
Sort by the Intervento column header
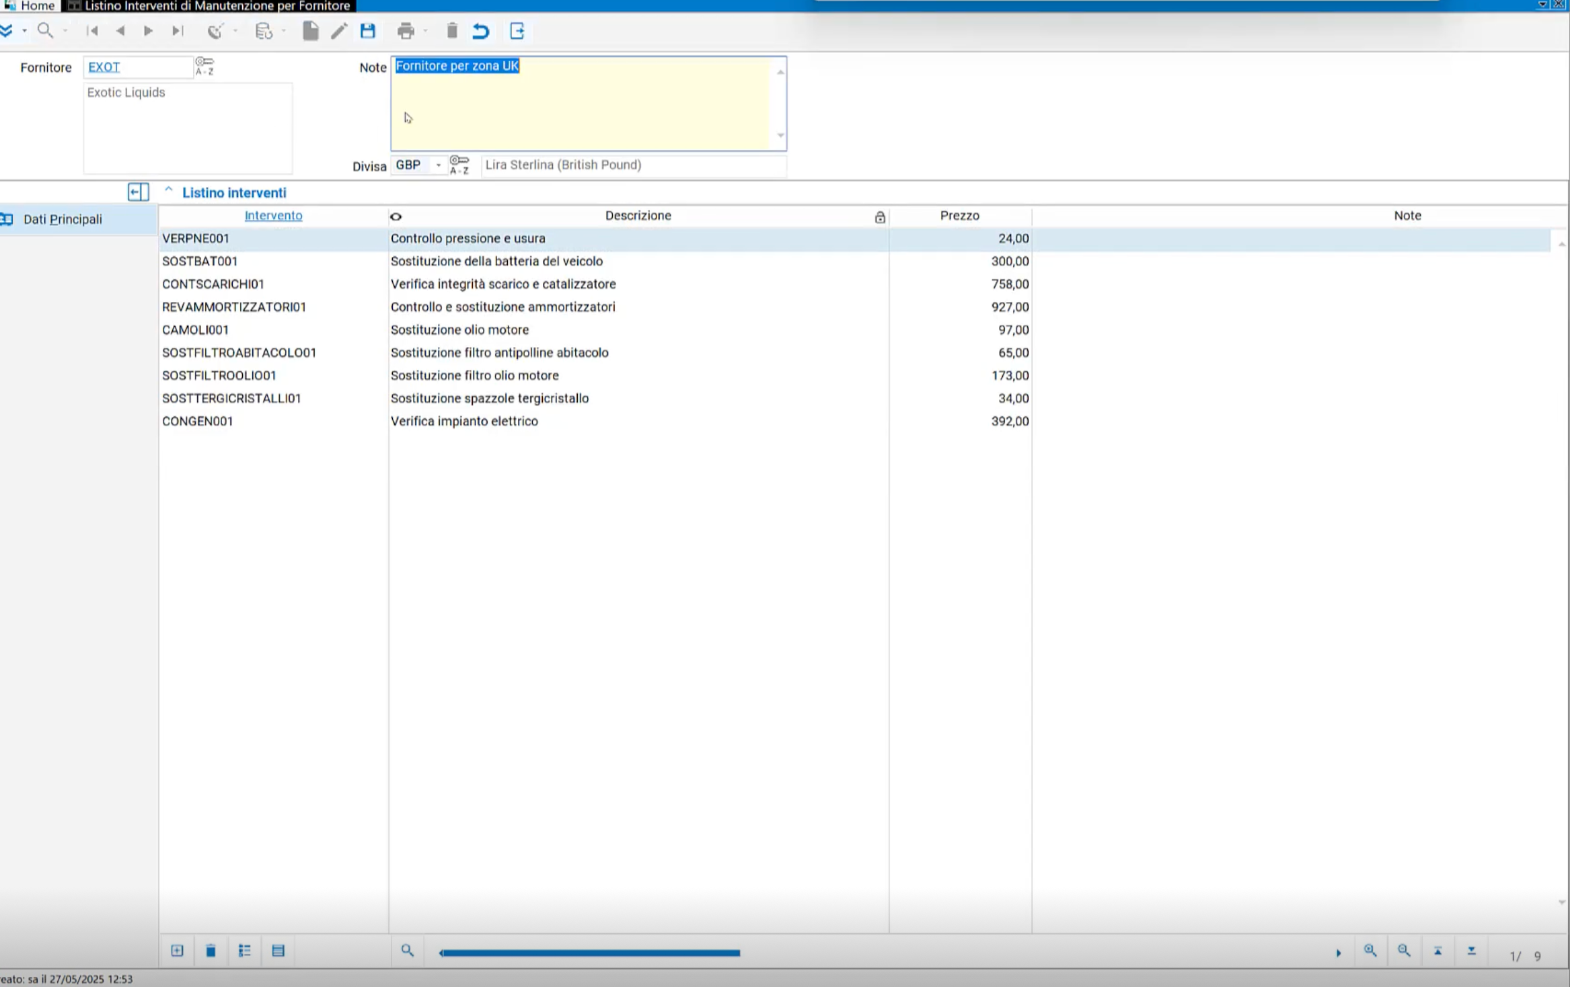click(x=273, y=215)
